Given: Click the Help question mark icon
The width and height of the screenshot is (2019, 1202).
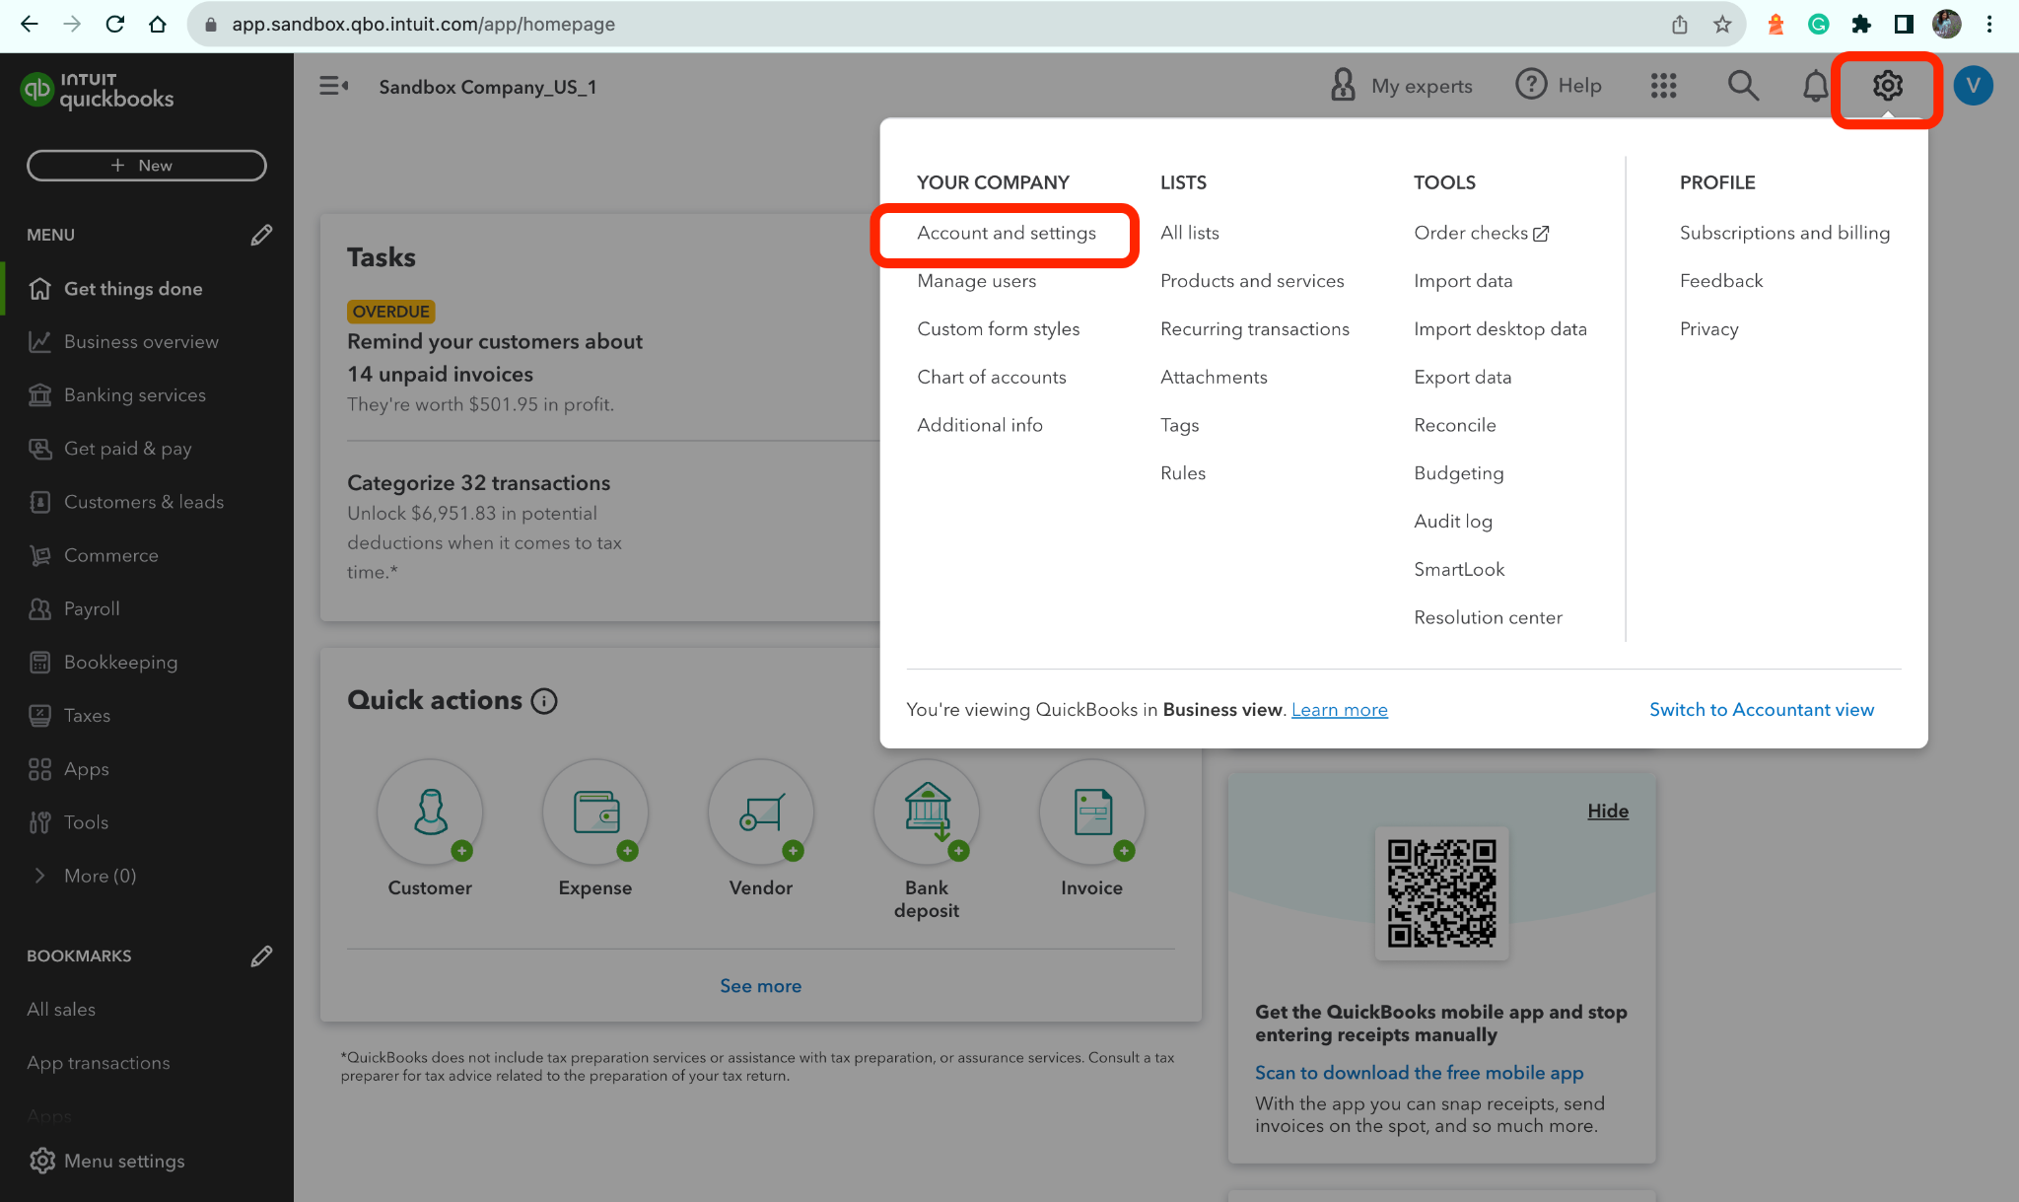Looking at the screenshot, I should (x=1531, y=85).
